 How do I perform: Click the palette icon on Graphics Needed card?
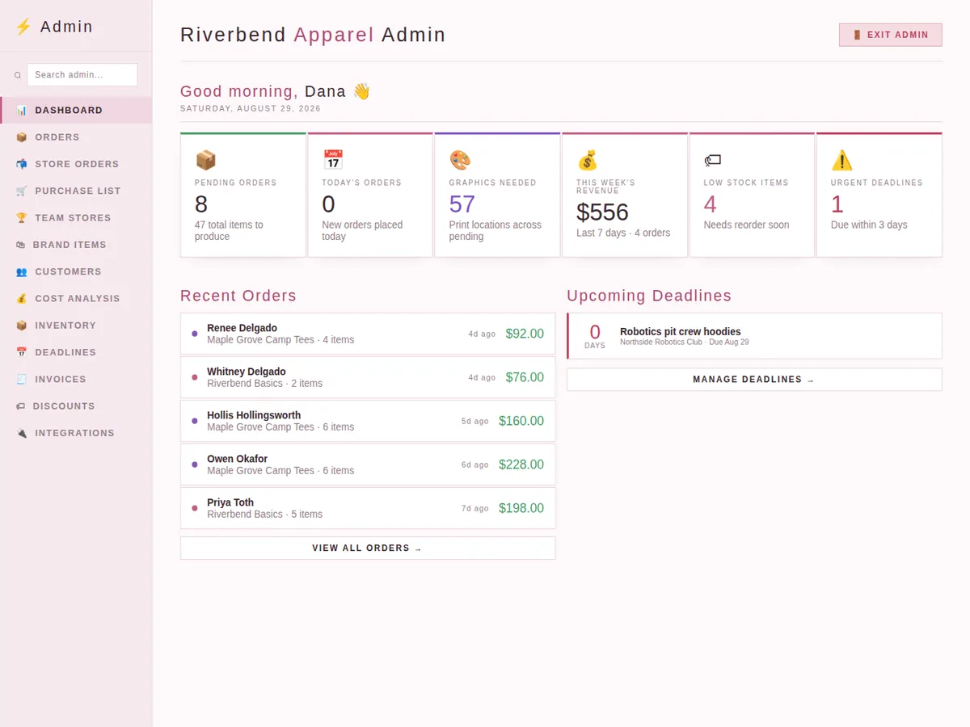point(460,160)
